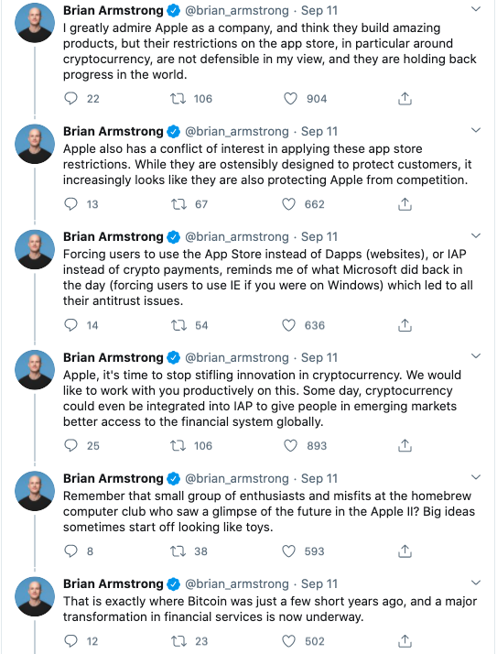Share the tweet about Bitcoin transformation
Screen dimensions: 497x654
click(x=405, y=641)
